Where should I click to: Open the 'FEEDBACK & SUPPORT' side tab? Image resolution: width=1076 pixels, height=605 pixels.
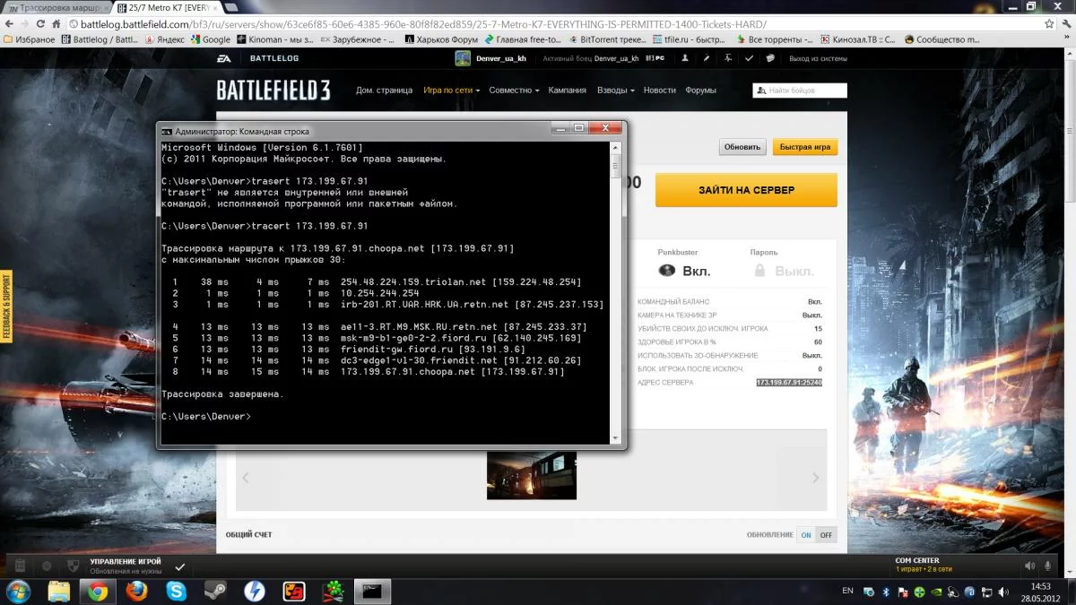[6, 307]
